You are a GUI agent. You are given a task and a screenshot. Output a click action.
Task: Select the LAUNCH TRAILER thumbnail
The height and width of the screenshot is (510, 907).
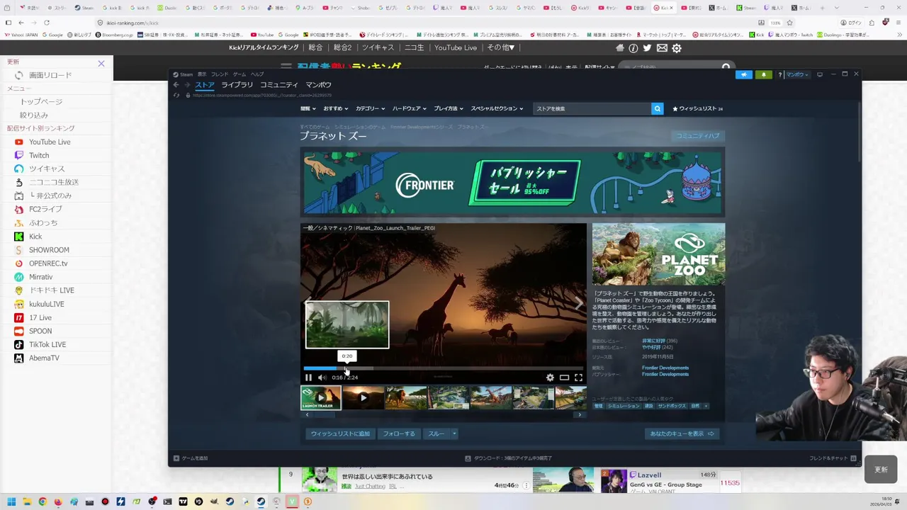321,397
